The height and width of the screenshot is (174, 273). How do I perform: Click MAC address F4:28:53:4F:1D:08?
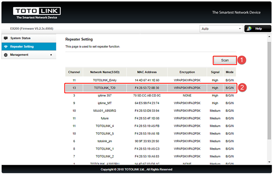pos(147,118)
